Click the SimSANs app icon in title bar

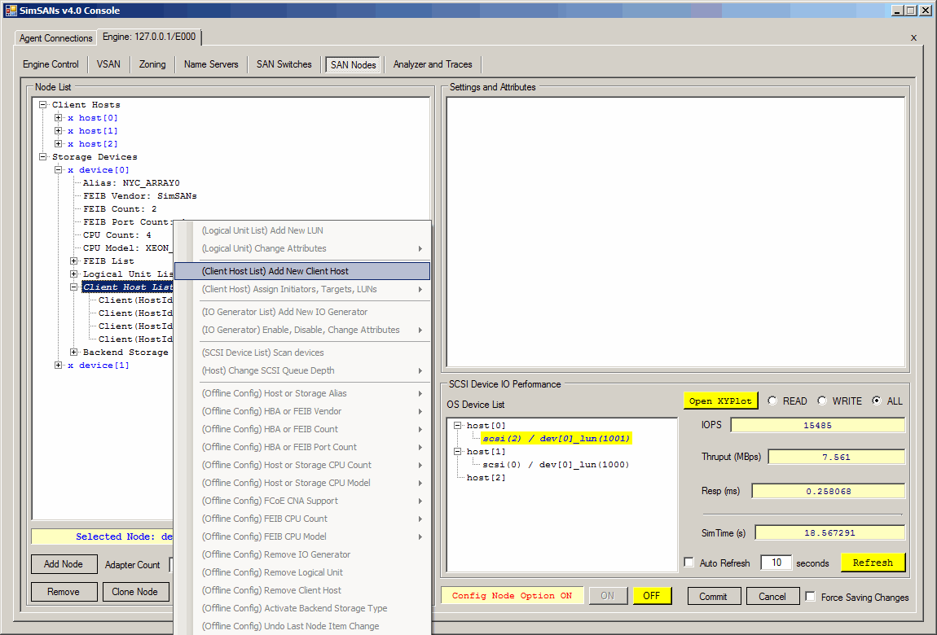tap(11, 11)
